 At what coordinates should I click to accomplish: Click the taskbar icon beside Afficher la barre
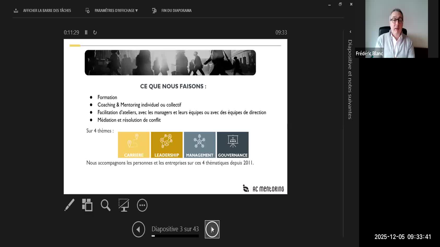coord(16,10)
